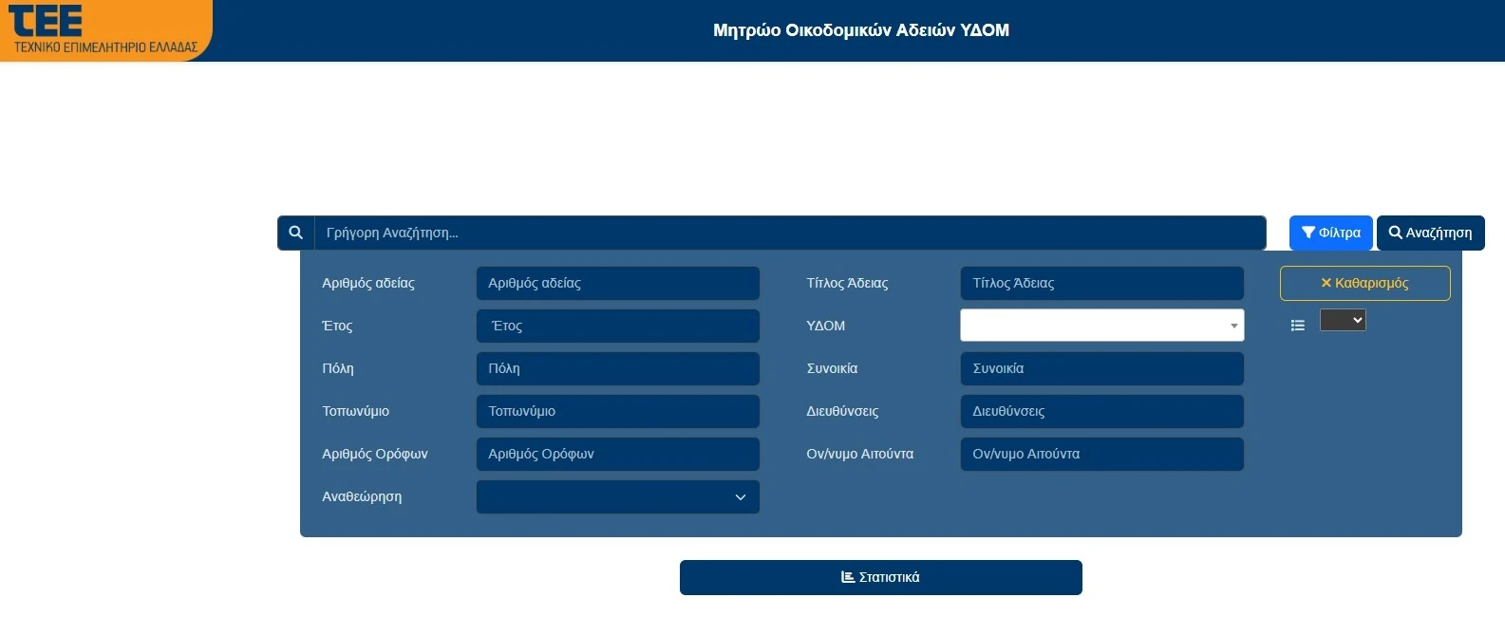The height and width of the screenshot is (635, 1505).
Task: Click the Διευθύνσεις input field
Action: coord(1101,411)
